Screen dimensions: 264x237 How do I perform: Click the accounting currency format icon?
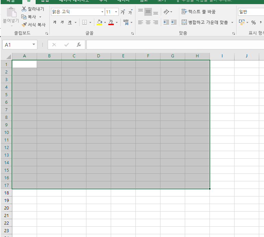pyautogui.click(x=242, y=22)
